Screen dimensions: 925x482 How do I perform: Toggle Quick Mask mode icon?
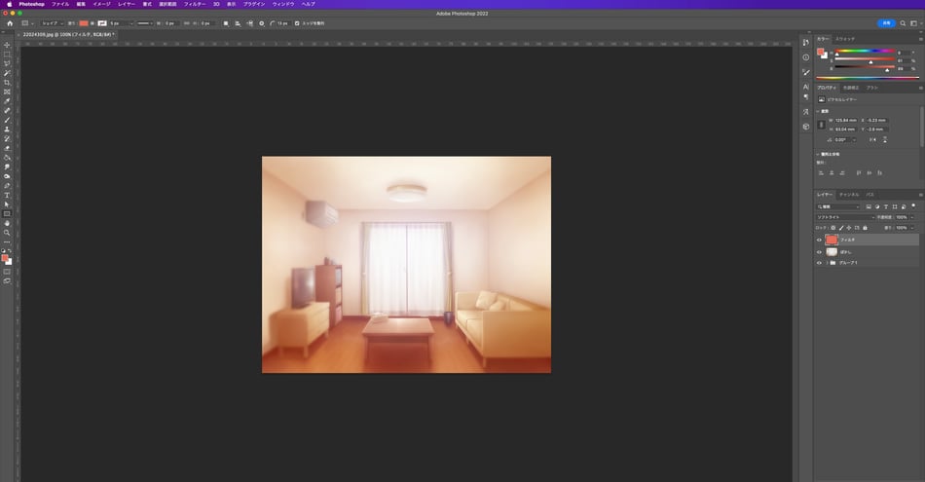pyautogui.click(x=7, y=272)
